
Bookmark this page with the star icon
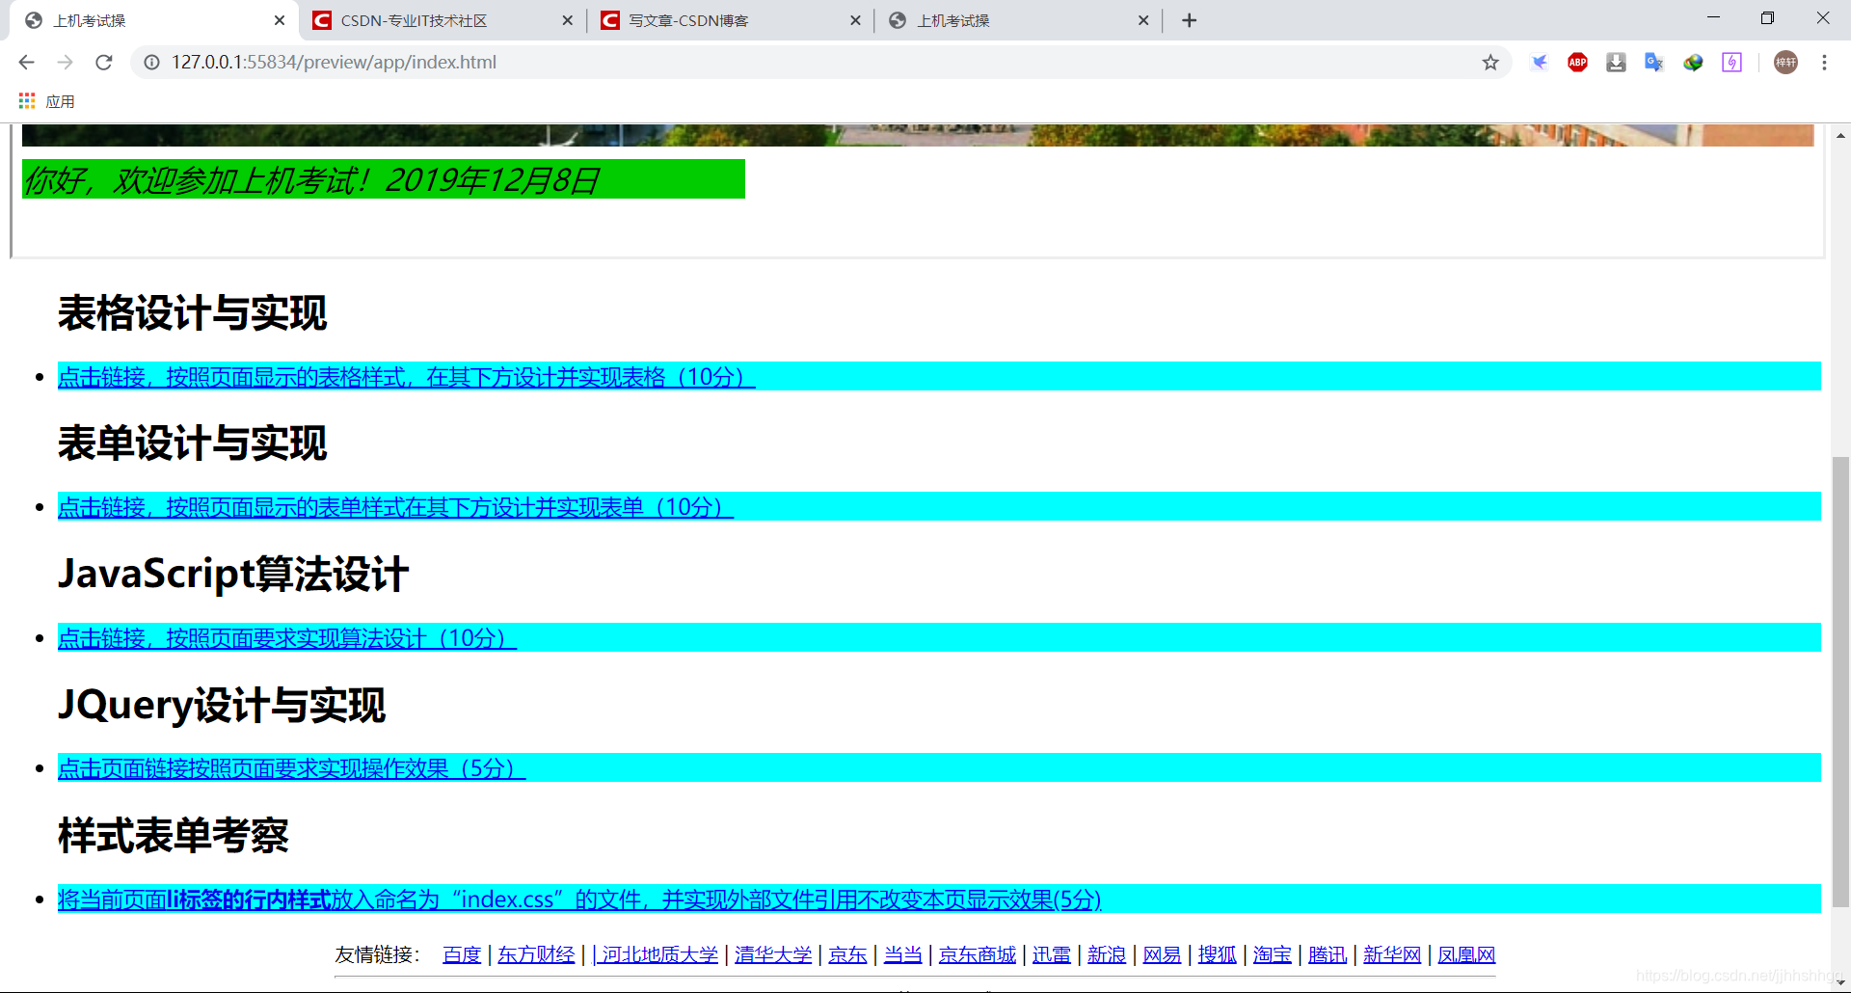[x=1490, y=63]
